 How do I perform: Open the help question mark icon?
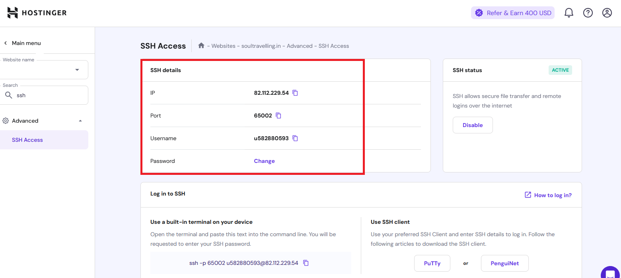[x=588, y=13]
